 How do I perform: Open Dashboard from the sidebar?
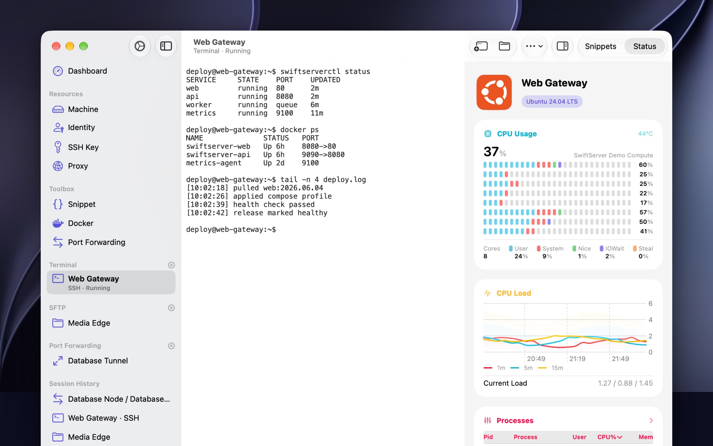111,71
